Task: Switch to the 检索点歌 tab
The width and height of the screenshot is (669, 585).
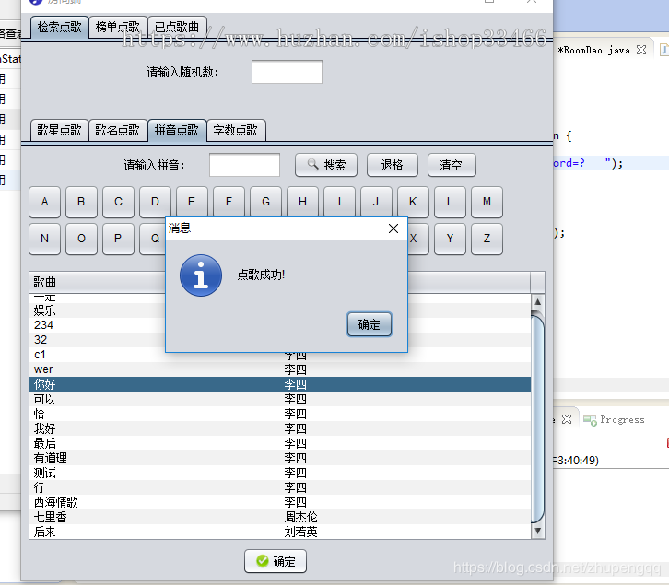Action: point(59,28)
